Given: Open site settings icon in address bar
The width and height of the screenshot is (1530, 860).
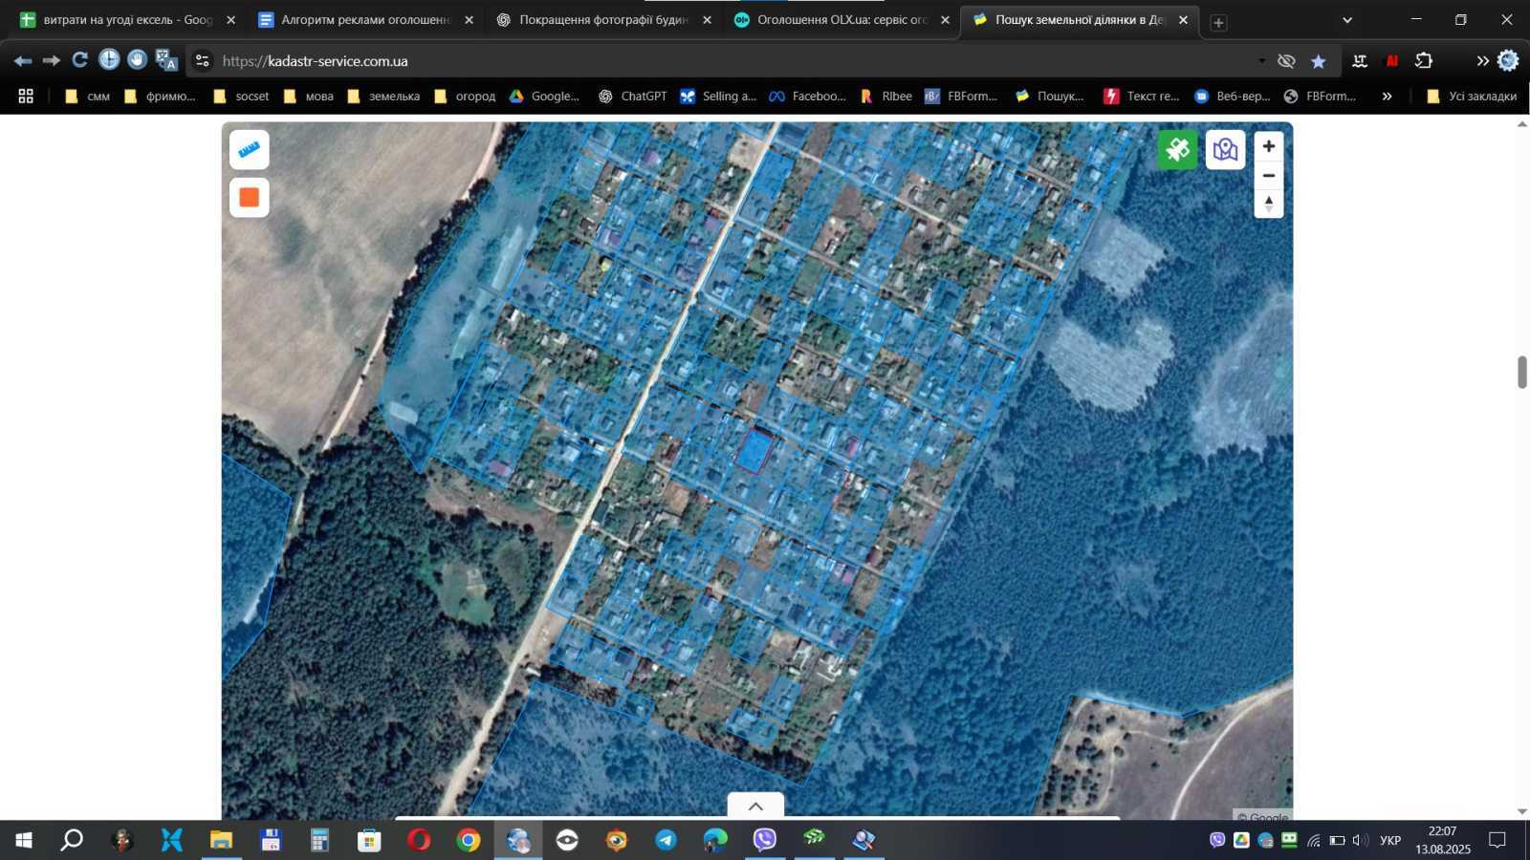Looking at the screenshot, I should 202,61.
